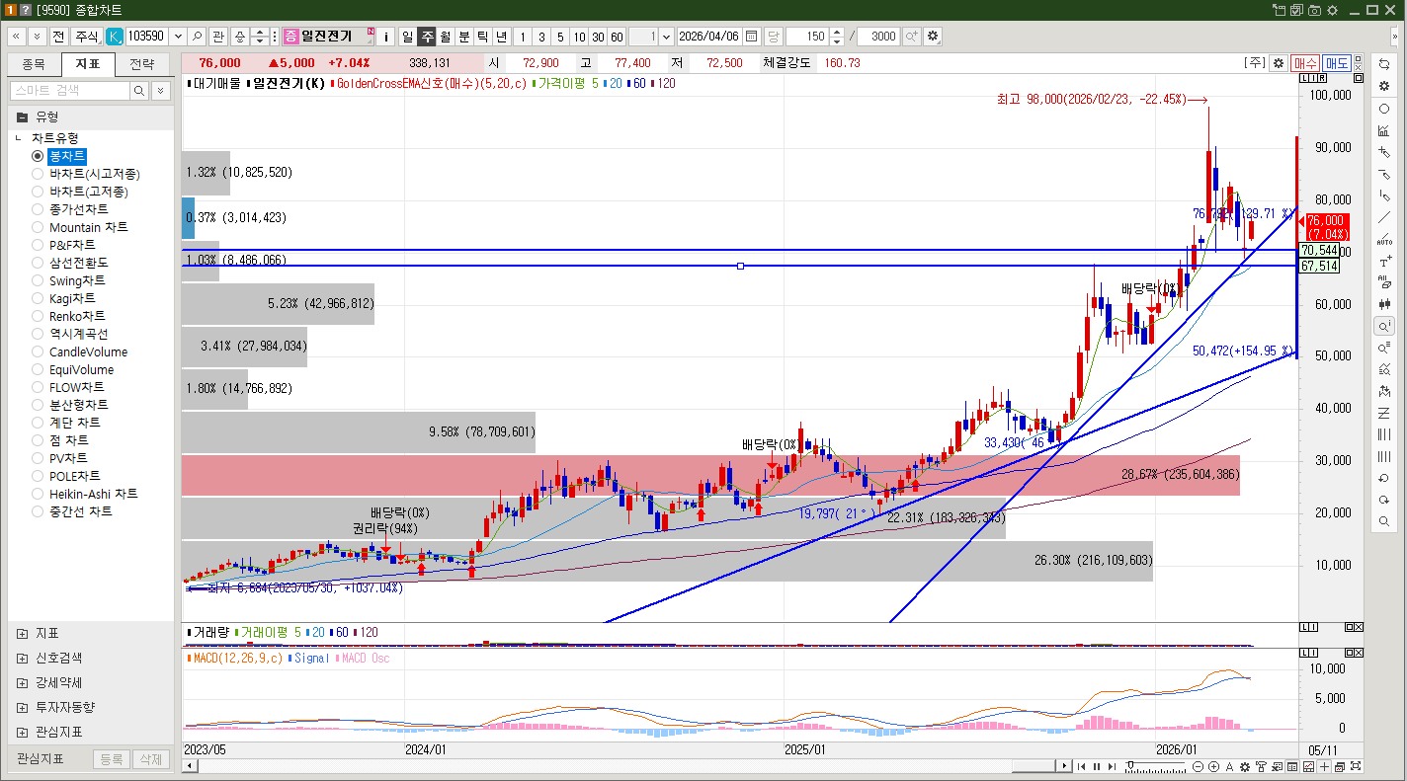Click the stock info 'i' icon
The height and width of the screenshot is (781, 1407).
385,37
